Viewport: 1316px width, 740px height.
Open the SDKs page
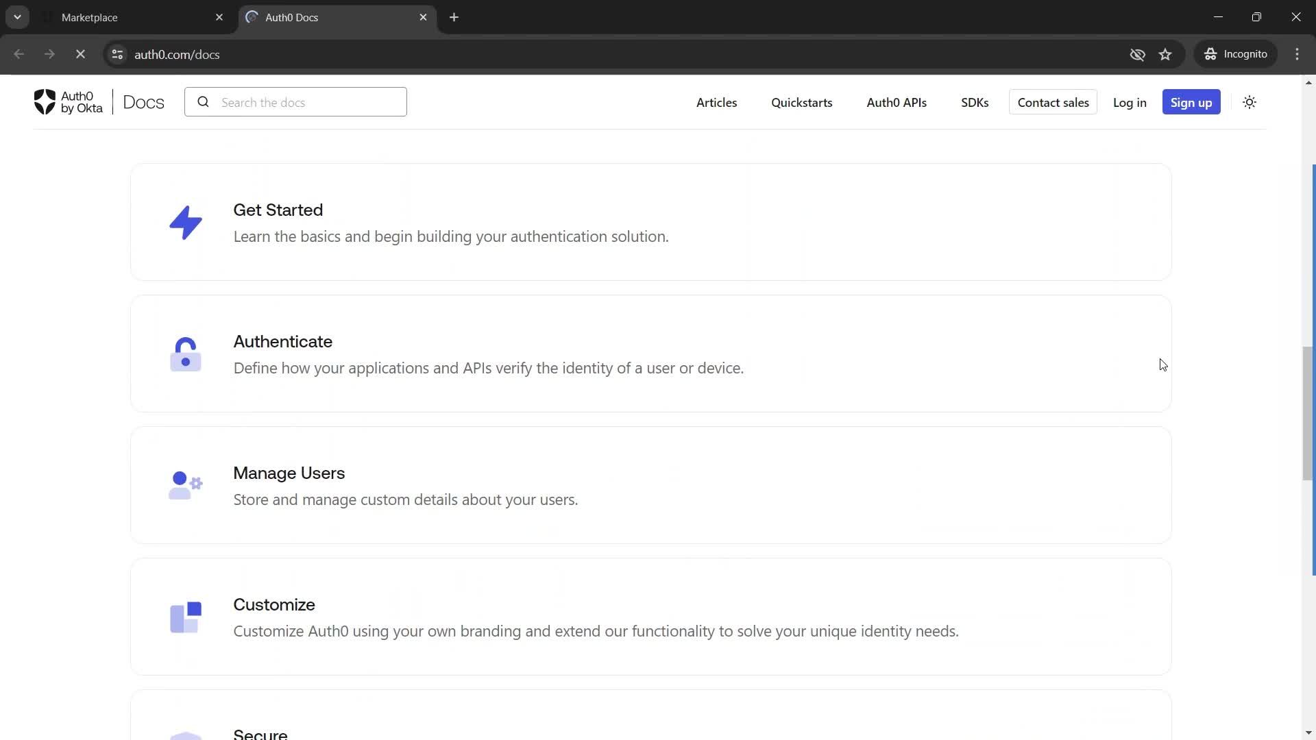pyautogui.click(x=974, y=102)
